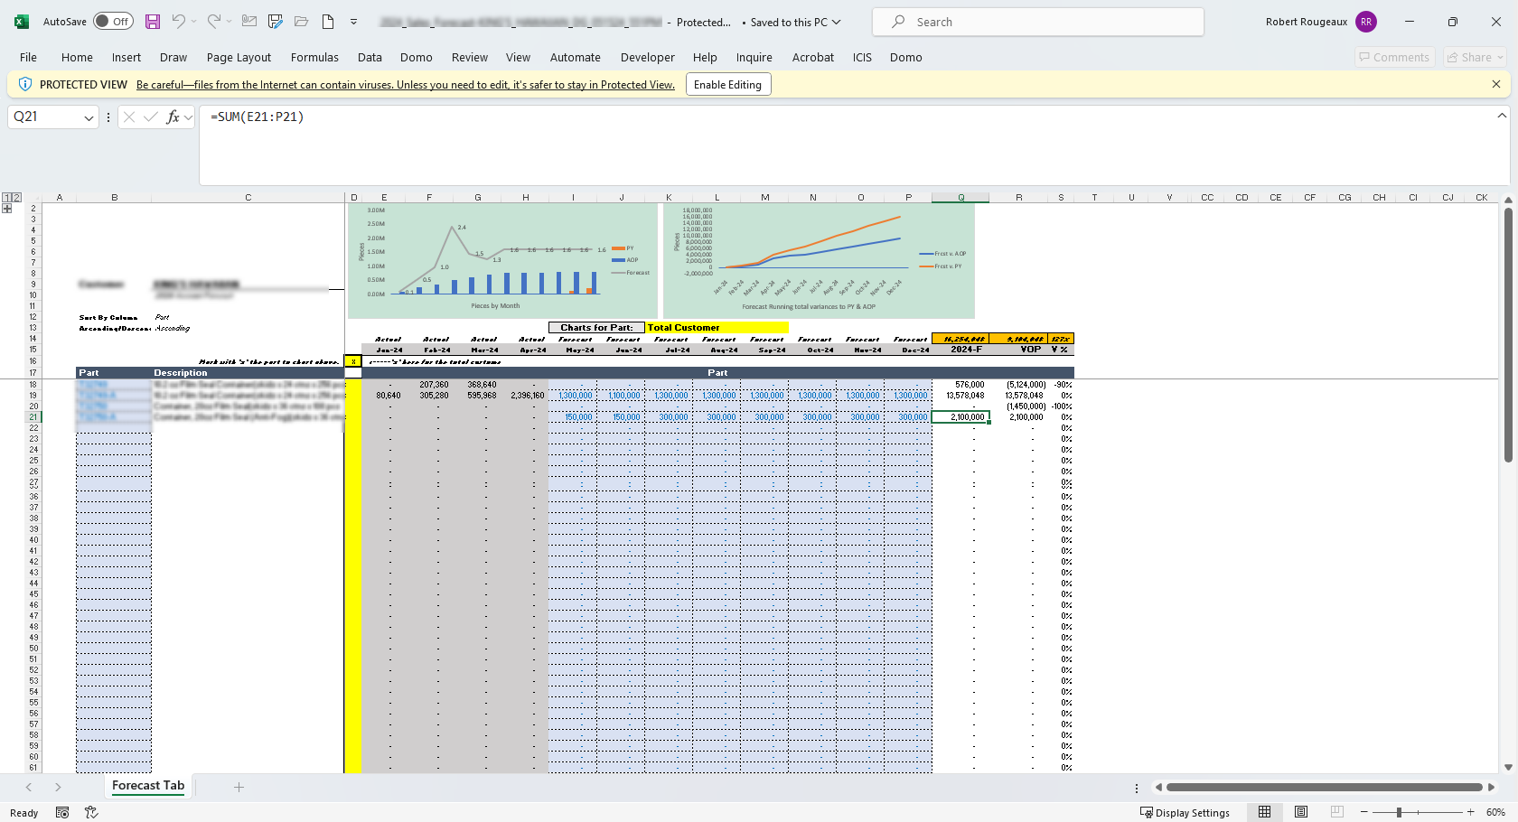Screen dimensions: 1518x822
Task: Open the Developer ribbon tab
Action: (x=647, y=57)
